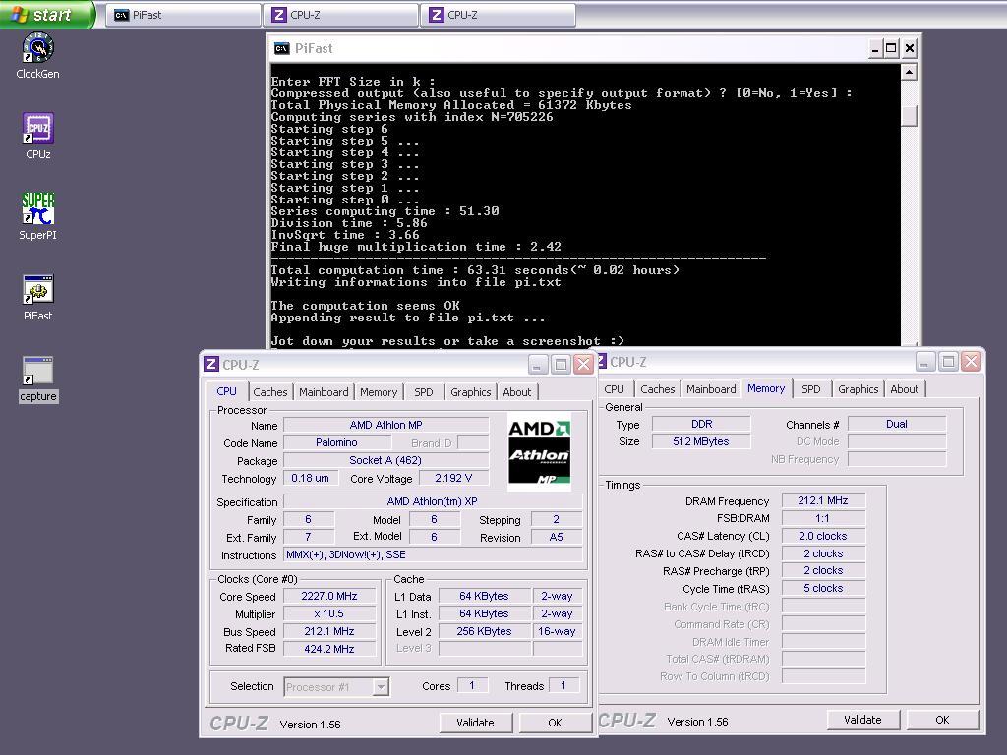1007x755 pixels.
Task: Open the SPD tab in left CPU-Z window
Action: click(x=423, y=391)
